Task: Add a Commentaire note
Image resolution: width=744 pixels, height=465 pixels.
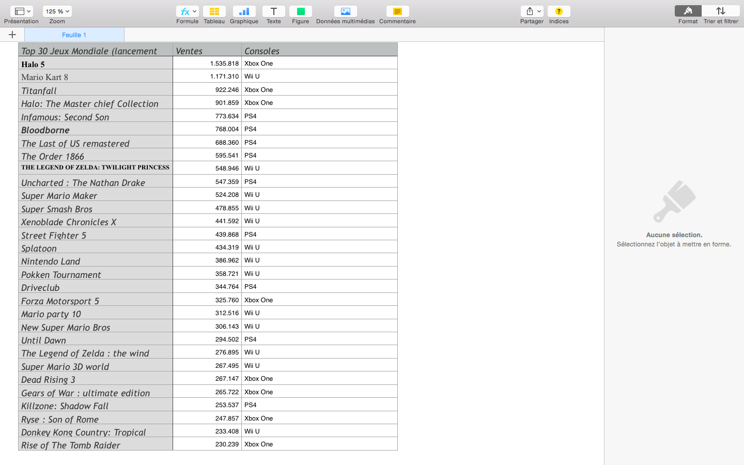Action: coord(397,11)
